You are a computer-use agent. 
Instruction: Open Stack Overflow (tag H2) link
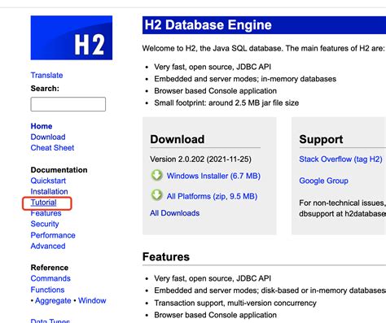(340, 159)
